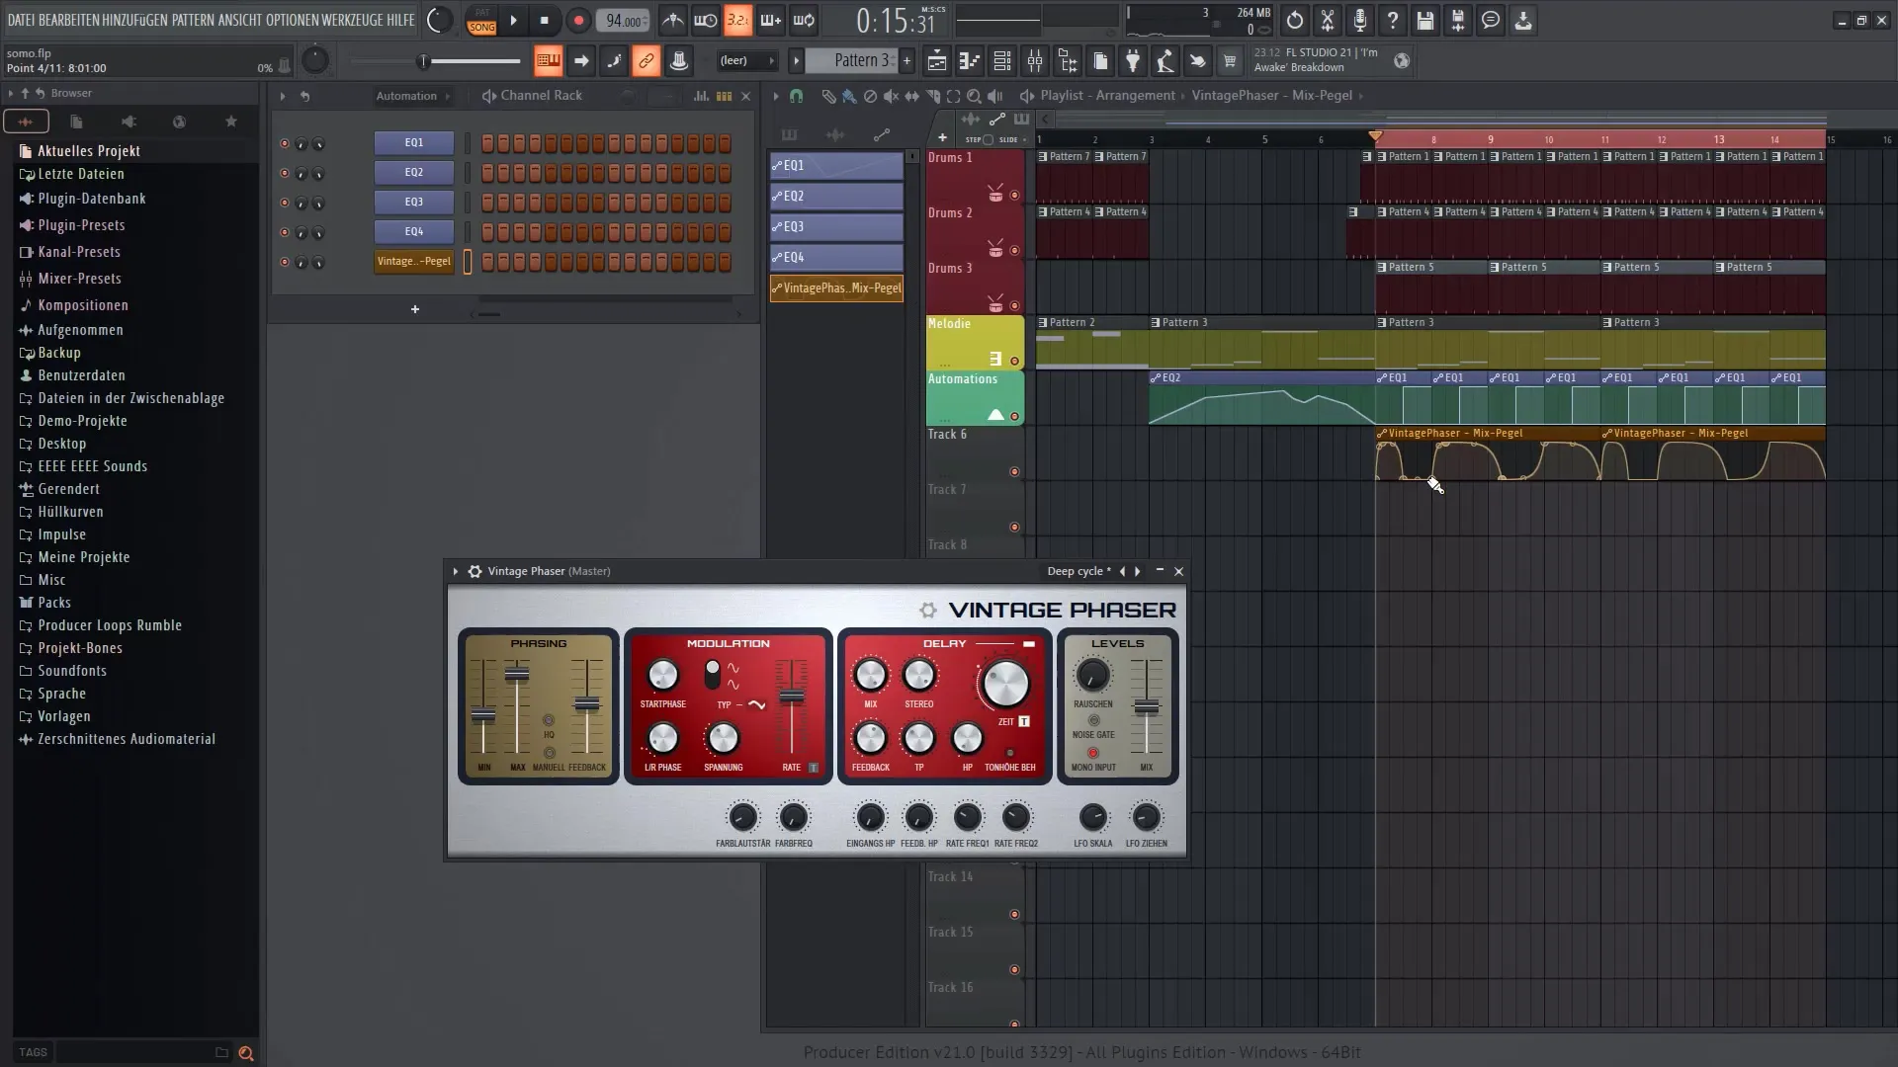Open the PATTERN menu
The image size is (1898, 1067).
[x=193, y=20]
